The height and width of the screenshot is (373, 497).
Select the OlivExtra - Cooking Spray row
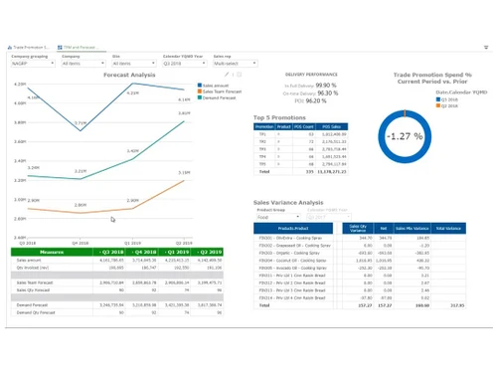pyautogui.click(x=360, y=238)
